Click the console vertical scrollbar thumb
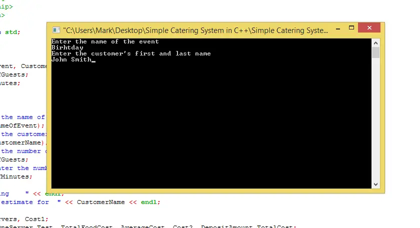The image size is (420, 228). (375, 52)
